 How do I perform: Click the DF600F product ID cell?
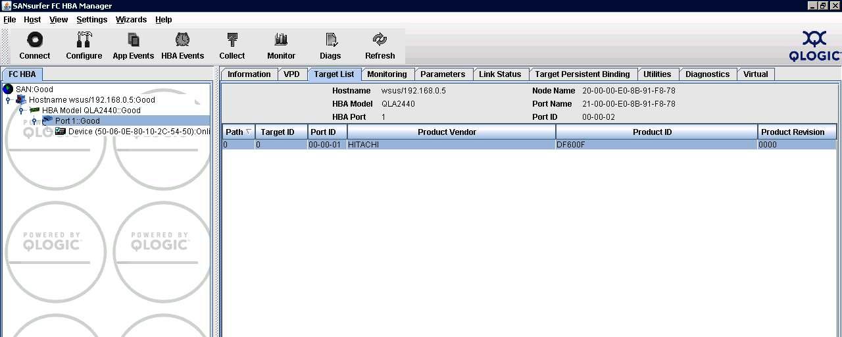click(656, 144)
